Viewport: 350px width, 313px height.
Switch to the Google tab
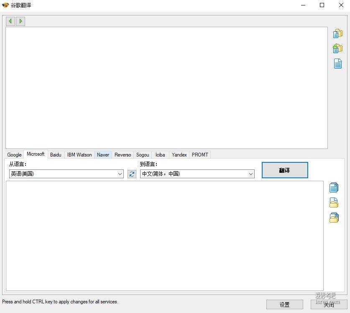tap(14, 154)
